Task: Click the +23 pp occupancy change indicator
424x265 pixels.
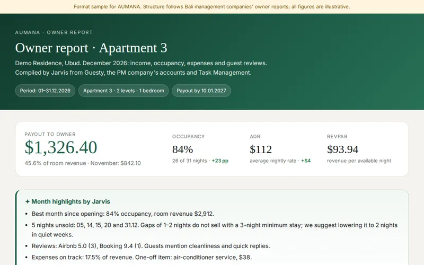Action: click(x=220, y=161)
